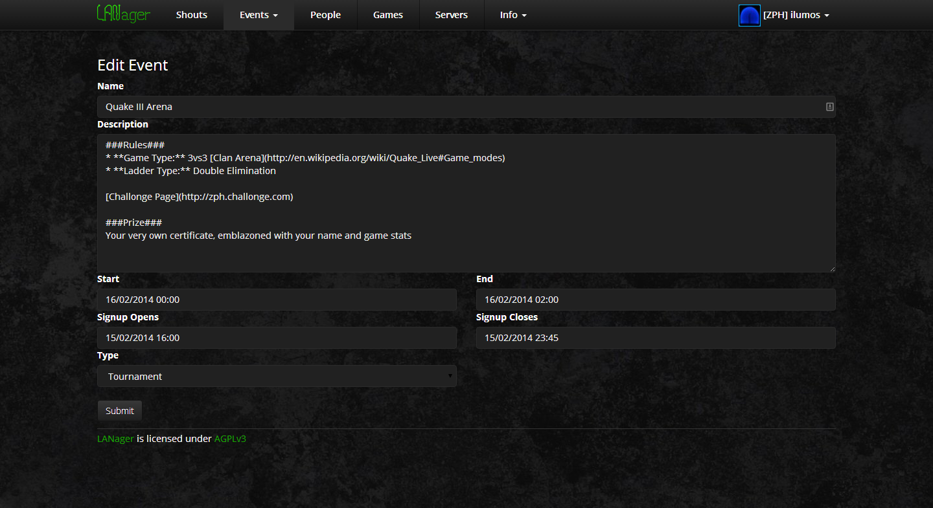
Task: Follow the LANager footer link
Action: pos(115,439)
